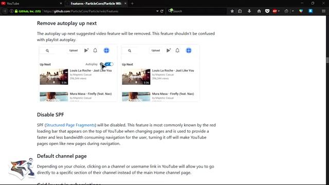This screenshot has width=329, height=185.
Task: Click the GitHub, Inc. (US) identity label
Action: click(30, 11)
